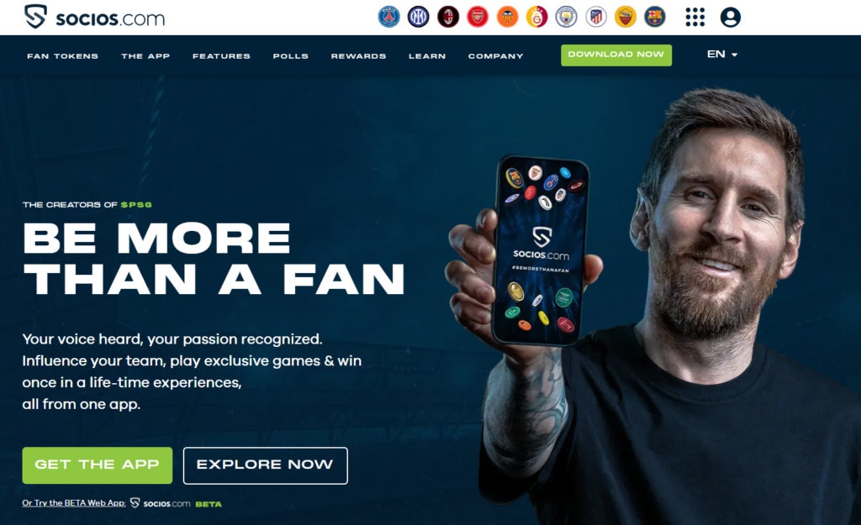Click the Get The App button
The width and height of the screenshot is (861, 525).
click(x=98, y=465)
